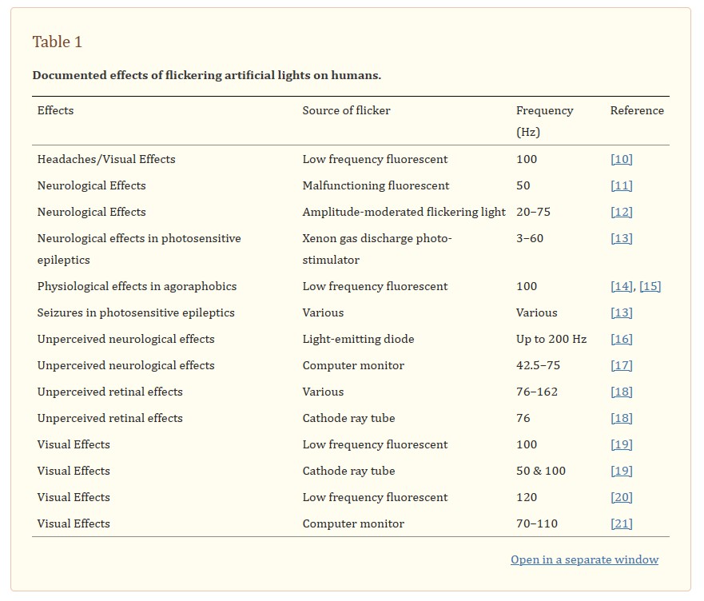Open reference [13] in xenon photo-stimulator row
Screen dimensions: 704x601
point(622,238)
